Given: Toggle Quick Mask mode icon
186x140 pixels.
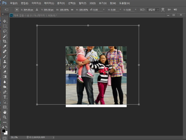Looking at the screenshot, I should tap(5, 138).
